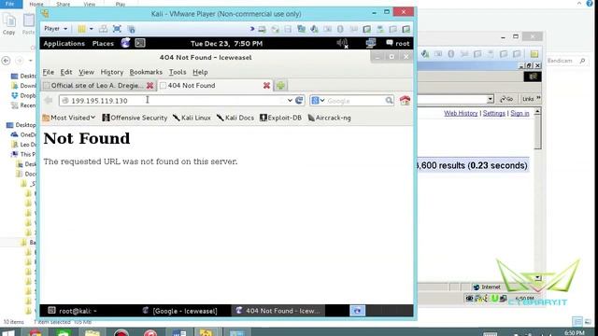This screenshot has height=336, width=598.
Task: Open the Kali Linux bookmark
Action: pyautogui.click(x=192, y=118)
